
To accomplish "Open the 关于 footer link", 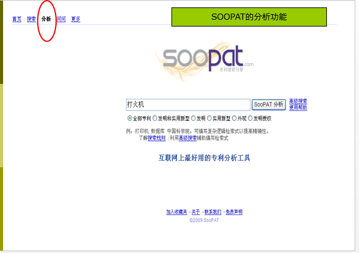I will pos(196,212).
